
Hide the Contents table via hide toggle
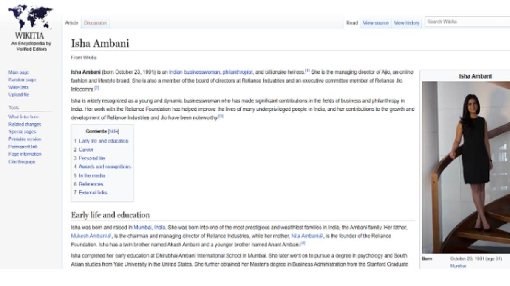(x=113, y=131)
